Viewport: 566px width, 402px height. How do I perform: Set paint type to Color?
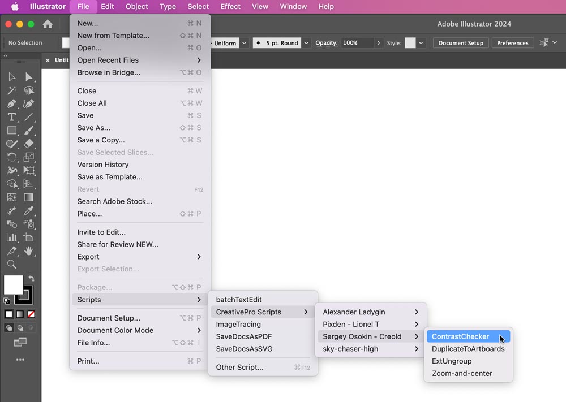8,314
